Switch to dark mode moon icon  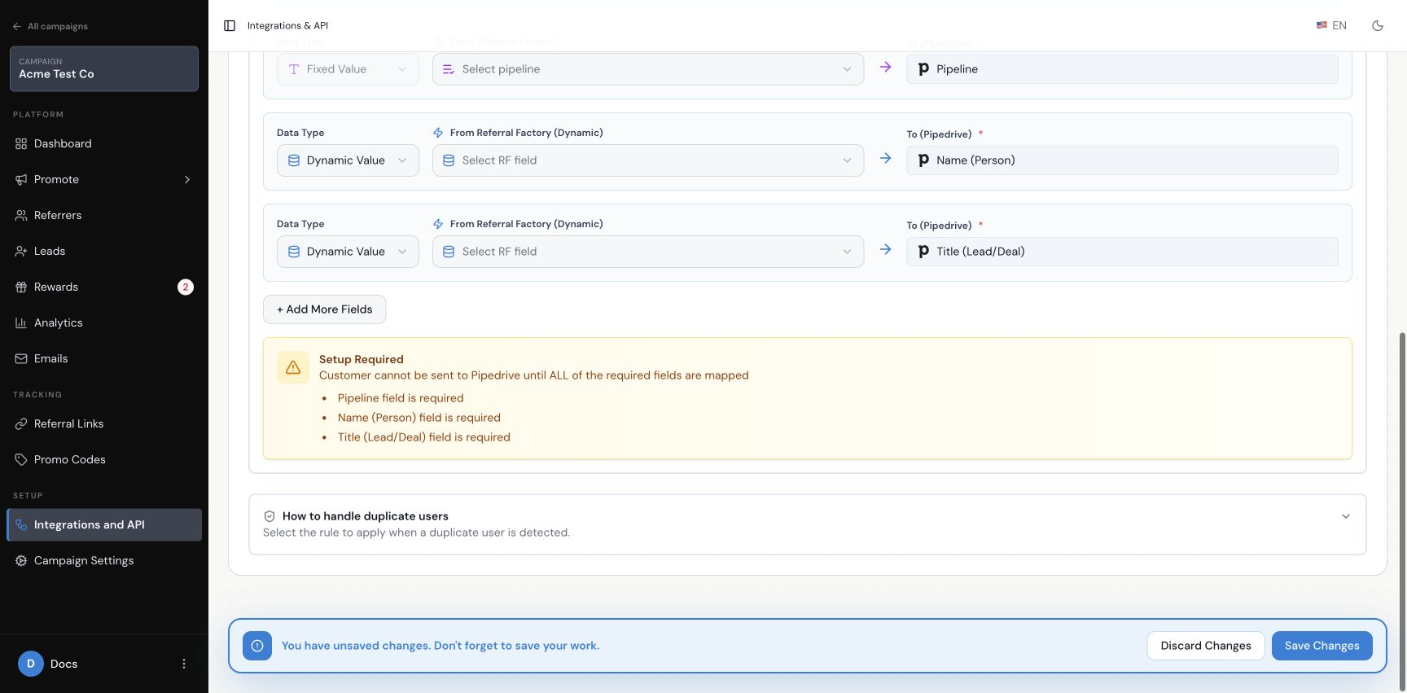click(1378, 26)
